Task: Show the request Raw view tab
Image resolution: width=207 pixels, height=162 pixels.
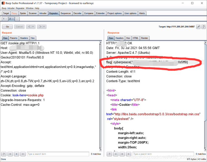Action: click(5, 38)
